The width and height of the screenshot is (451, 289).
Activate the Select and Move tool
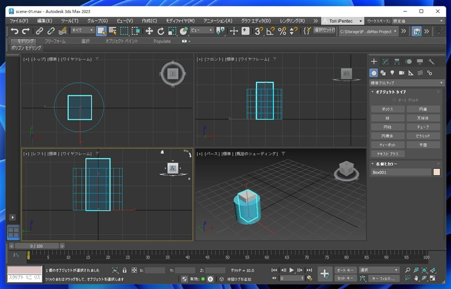pos(149,31)
